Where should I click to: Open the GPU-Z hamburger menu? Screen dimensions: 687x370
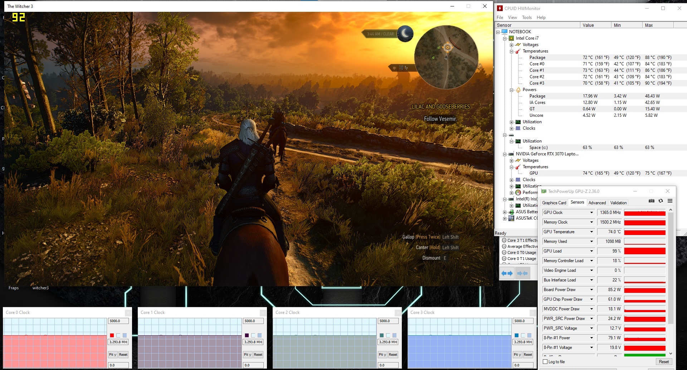(x=670, y=201)
